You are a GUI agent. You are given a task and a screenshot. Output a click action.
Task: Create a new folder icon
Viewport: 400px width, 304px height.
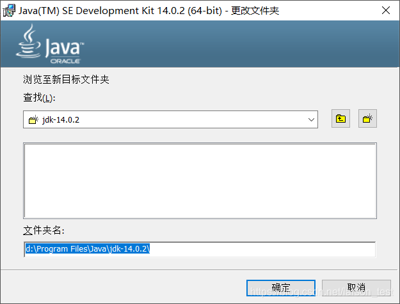click(367, 119)
